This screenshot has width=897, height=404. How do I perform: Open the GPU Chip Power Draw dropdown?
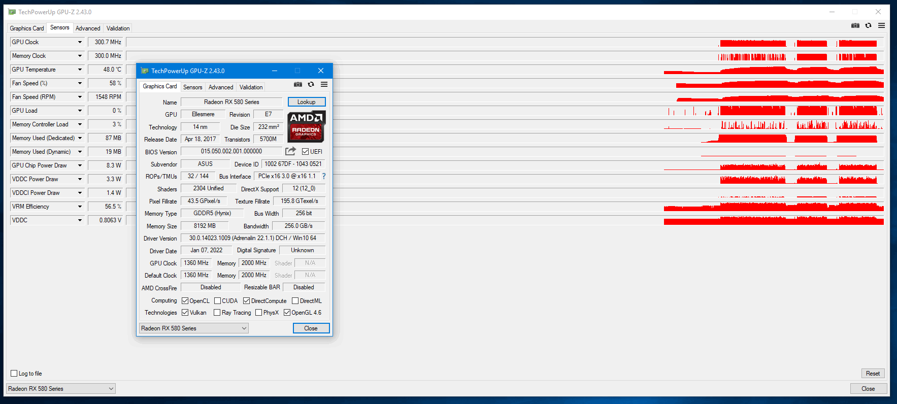80,165
